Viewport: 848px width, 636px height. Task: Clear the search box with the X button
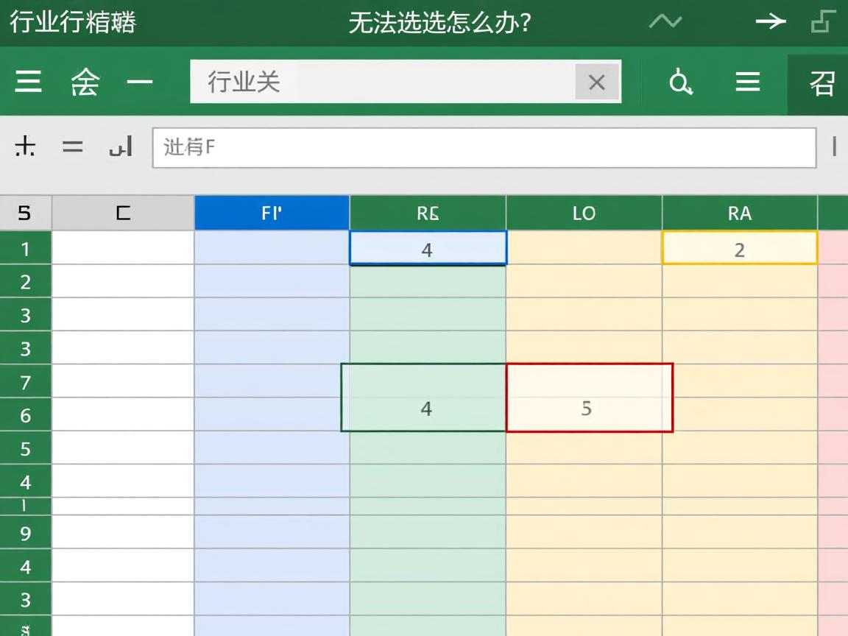coord(596,82)
